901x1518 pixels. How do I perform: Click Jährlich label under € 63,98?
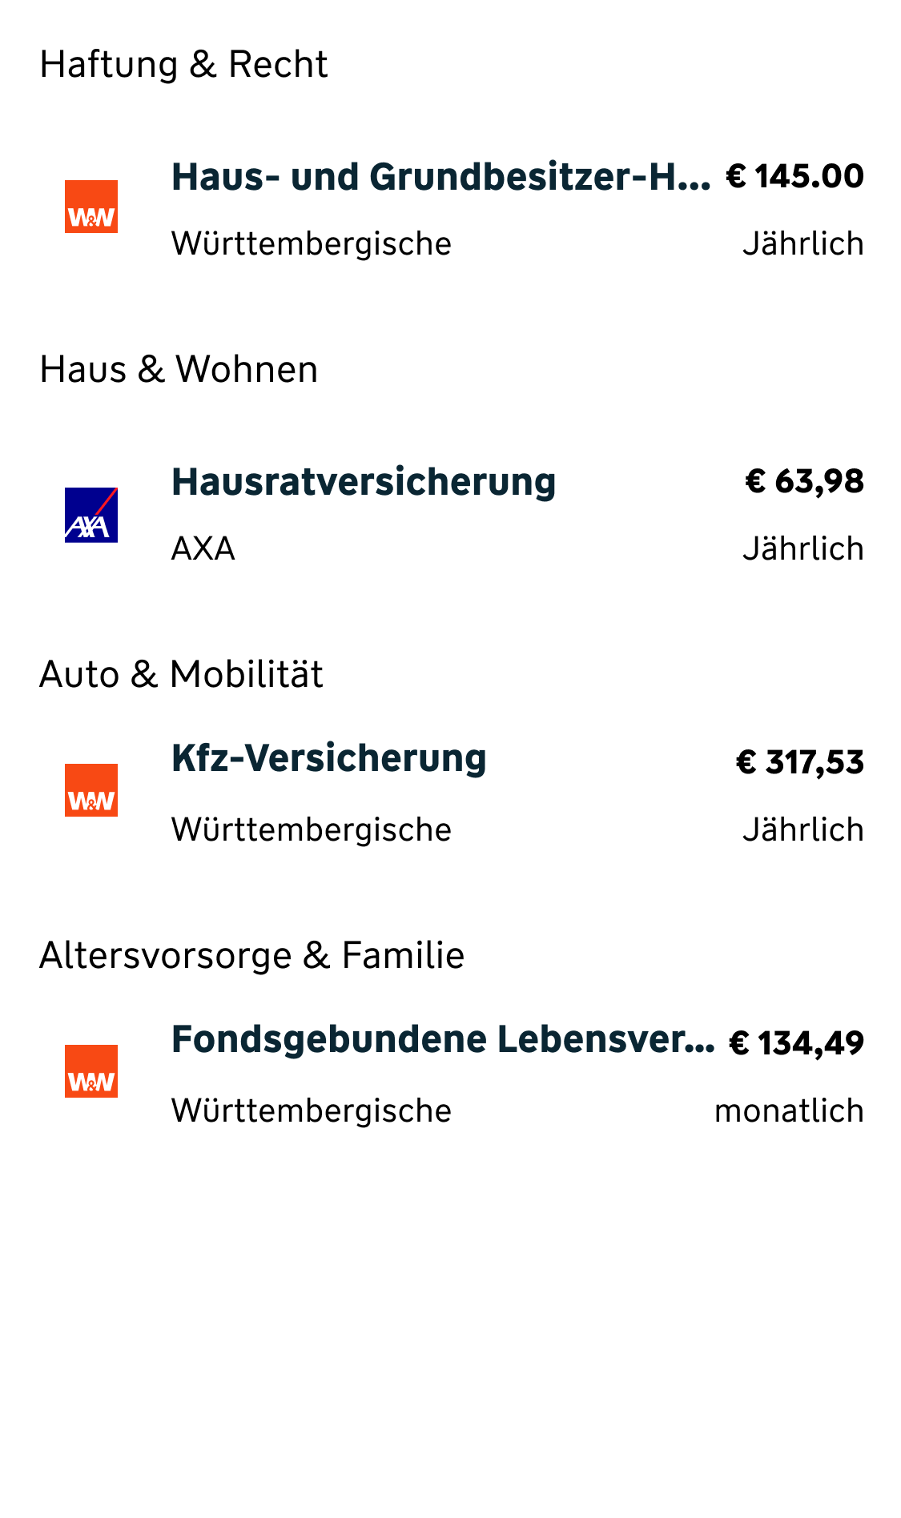point(803,549)
